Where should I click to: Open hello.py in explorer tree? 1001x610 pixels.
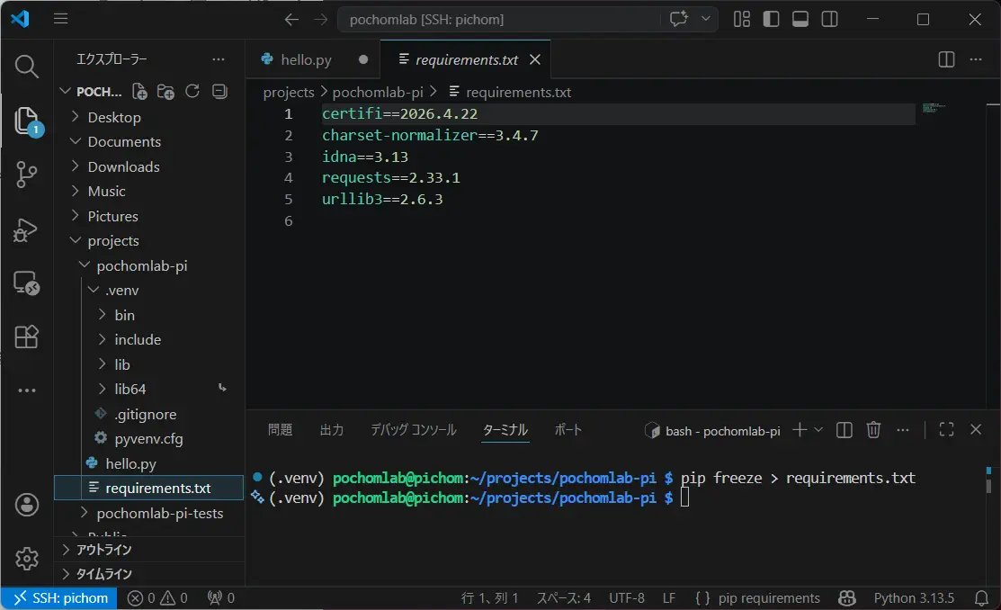point(130,463)
